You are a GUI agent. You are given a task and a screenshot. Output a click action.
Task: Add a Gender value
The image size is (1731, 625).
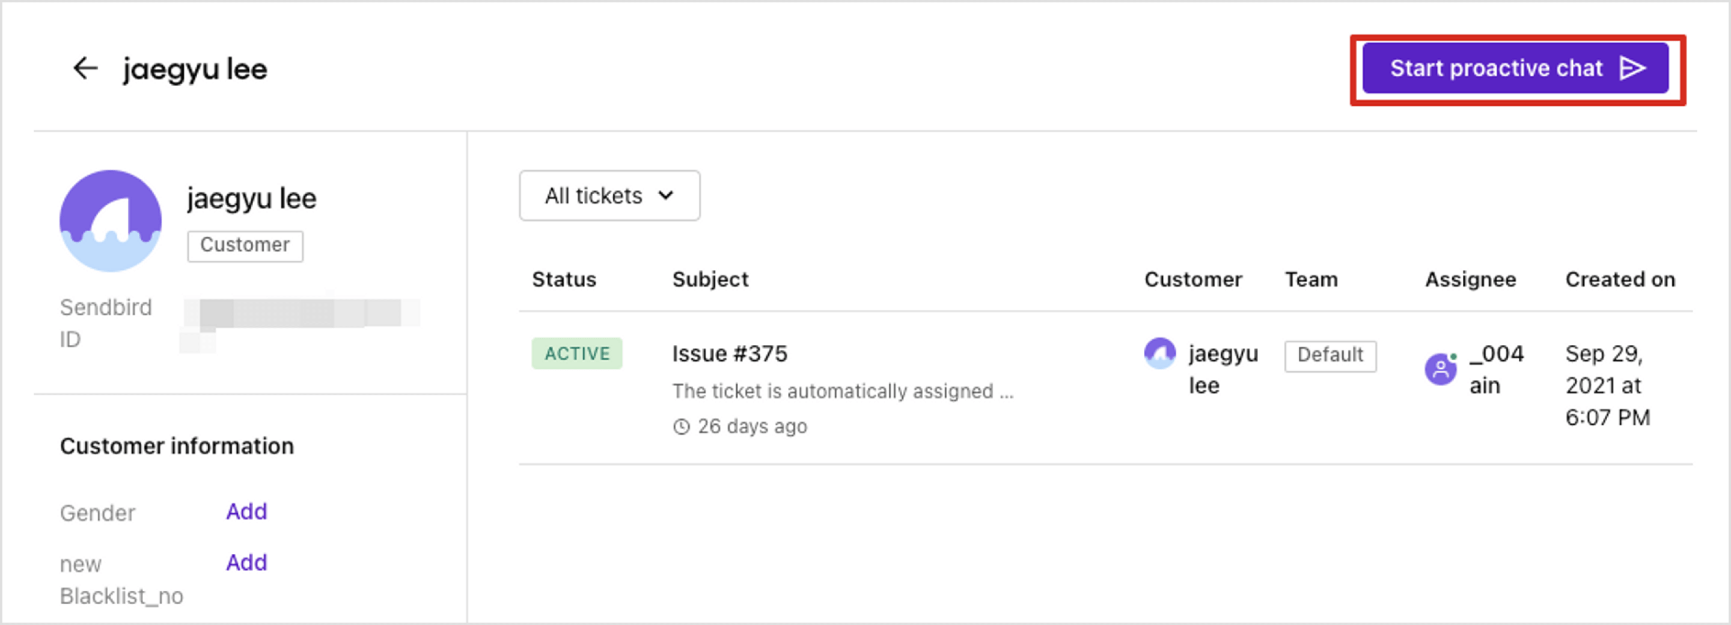pos(246,511)
